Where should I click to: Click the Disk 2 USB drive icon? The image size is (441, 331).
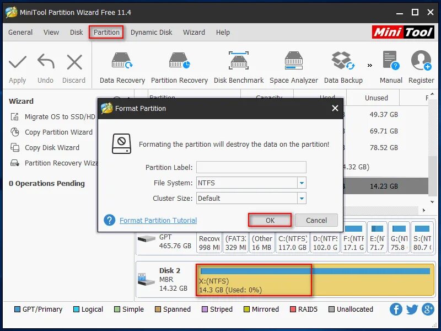point(146,279)
